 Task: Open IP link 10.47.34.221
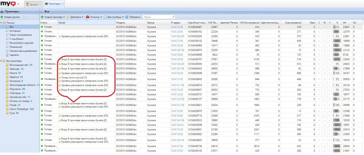point(177,124)
